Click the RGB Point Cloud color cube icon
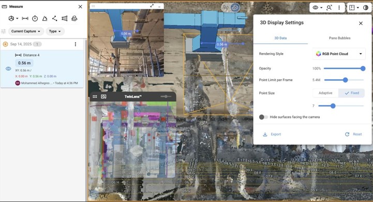This screenshot has width=373, height=202. tap(318, 54)
